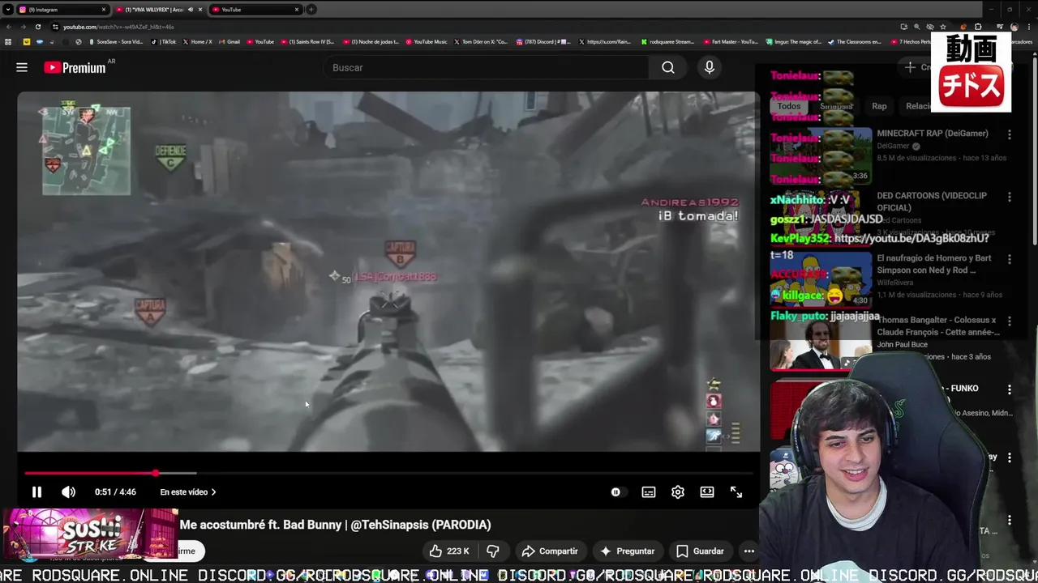Open the TikTok bookmark
Screen dimensions: 1038x583
[165, 41]
